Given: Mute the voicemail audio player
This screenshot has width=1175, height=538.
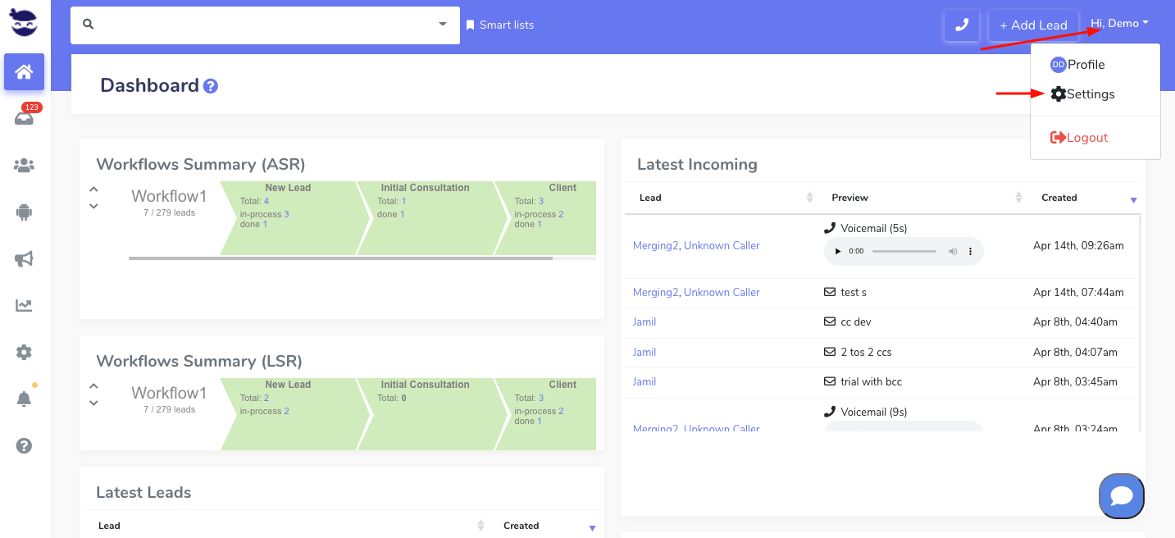Looking at the screenshot, I should point(953,251).
